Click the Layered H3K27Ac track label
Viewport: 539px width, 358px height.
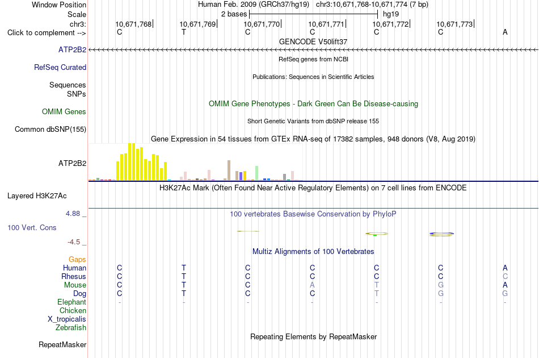(x=37, y=196)
